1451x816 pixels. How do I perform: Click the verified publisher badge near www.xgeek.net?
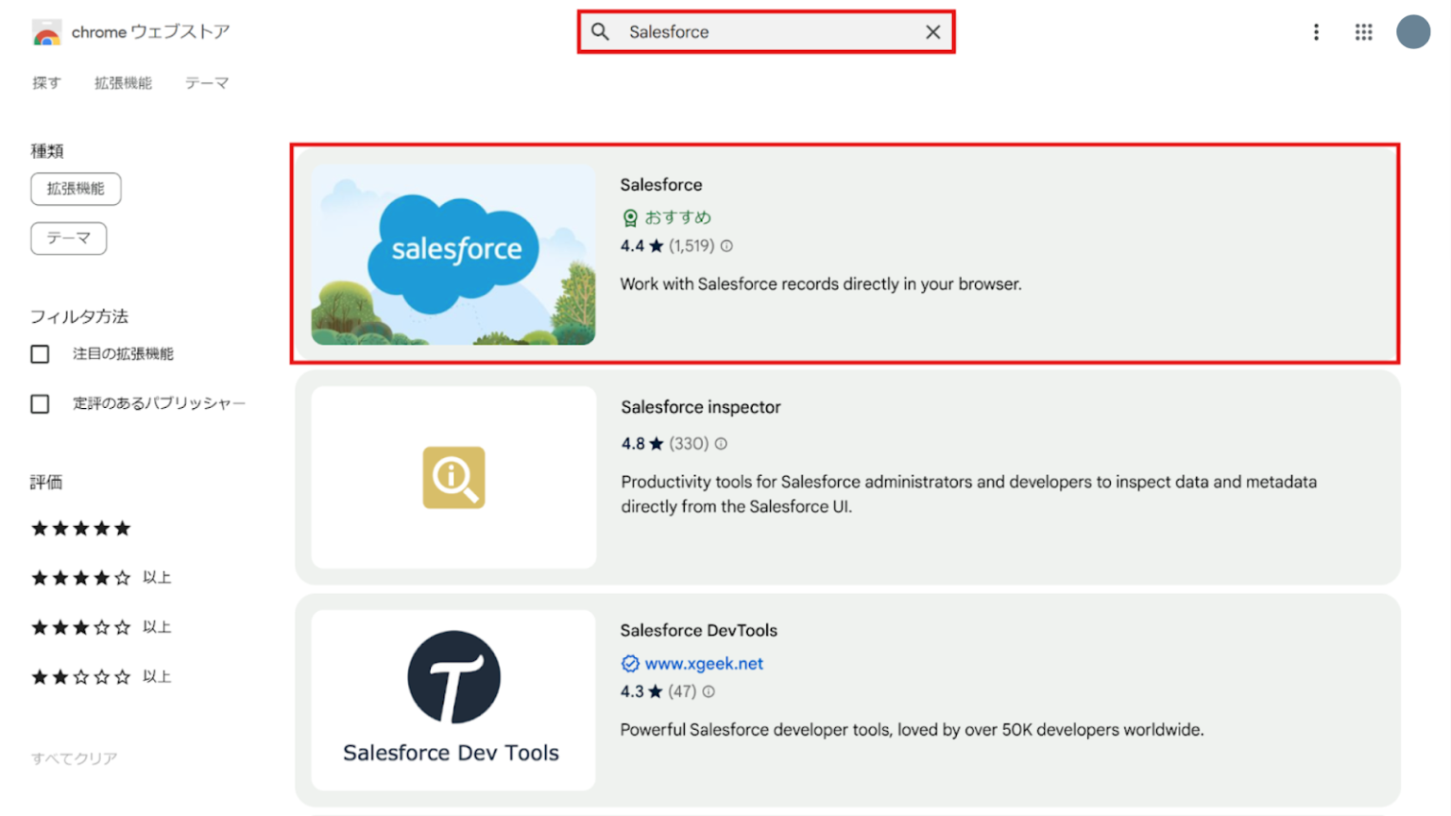[630, 663]
